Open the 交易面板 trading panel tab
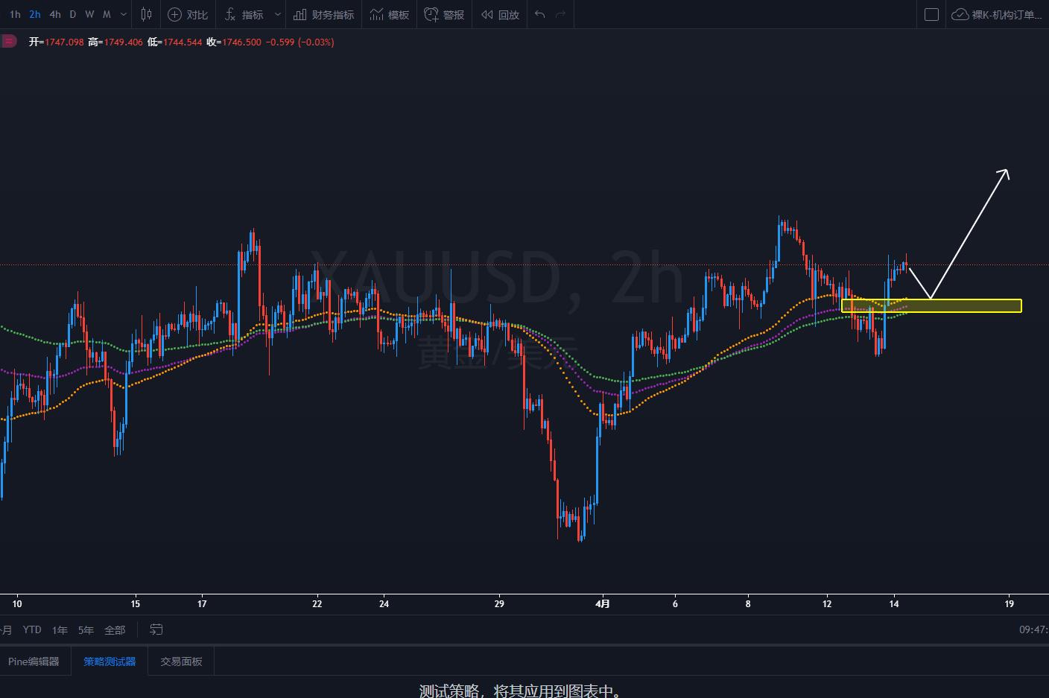Viewport: 1049px width, 698px height. point(181,661)
